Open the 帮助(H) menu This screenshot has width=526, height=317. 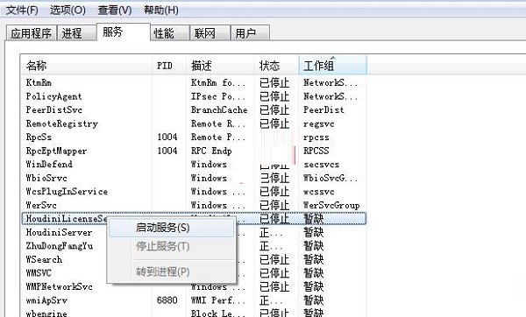pyautogui.click(x=161, y=10)
